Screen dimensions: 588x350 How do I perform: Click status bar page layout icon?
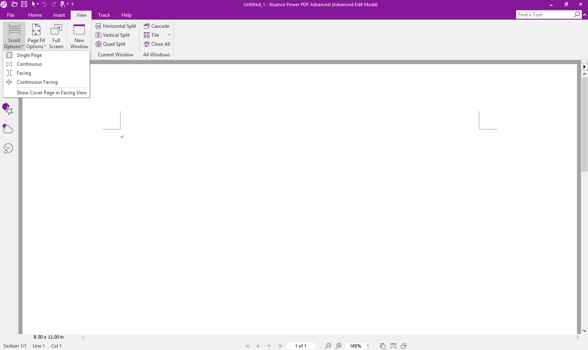click(383, 346)
